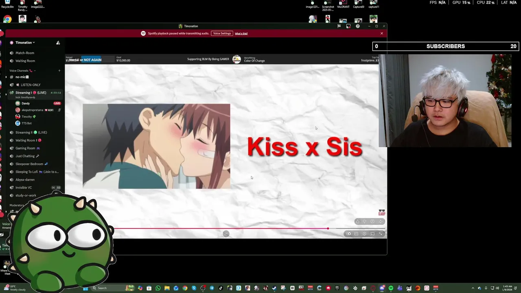Open the taskbar clock showing 1:45 AM
Image resolution: width=521 pixels, height=293 pixels.
tap(507, 288)
